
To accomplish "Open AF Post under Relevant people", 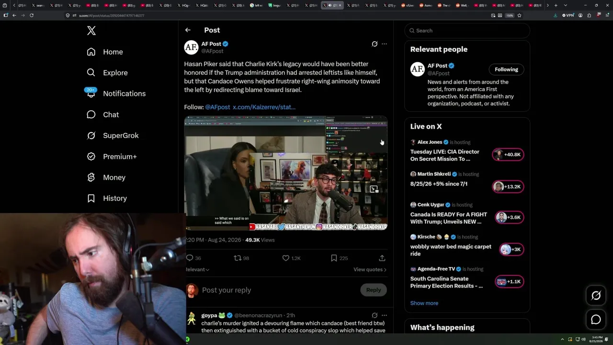I will (438, 66).
